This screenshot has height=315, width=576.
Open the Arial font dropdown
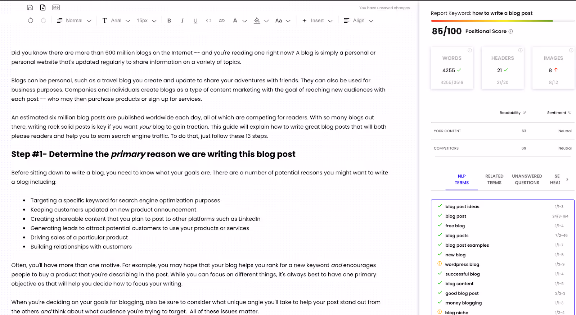pyautogui.click(x=116, y=20)
